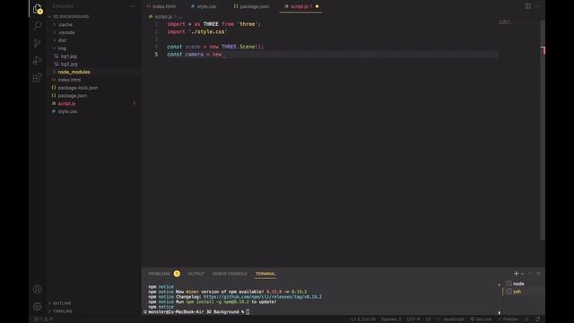Viewport: 574px width, 323px height.
Task: Open Explorer more actions ellipsis
Action: tap(133, 6)
